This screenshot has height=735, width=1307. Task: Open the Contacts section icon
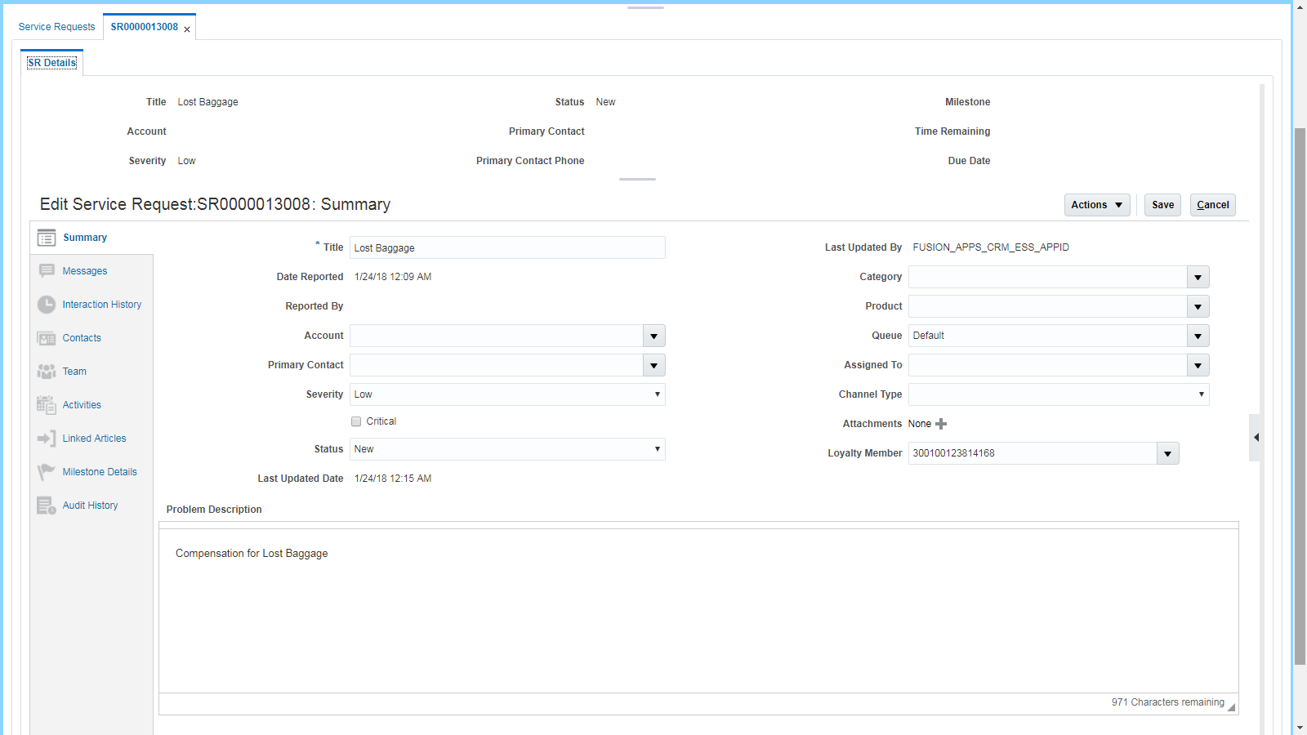47,337
